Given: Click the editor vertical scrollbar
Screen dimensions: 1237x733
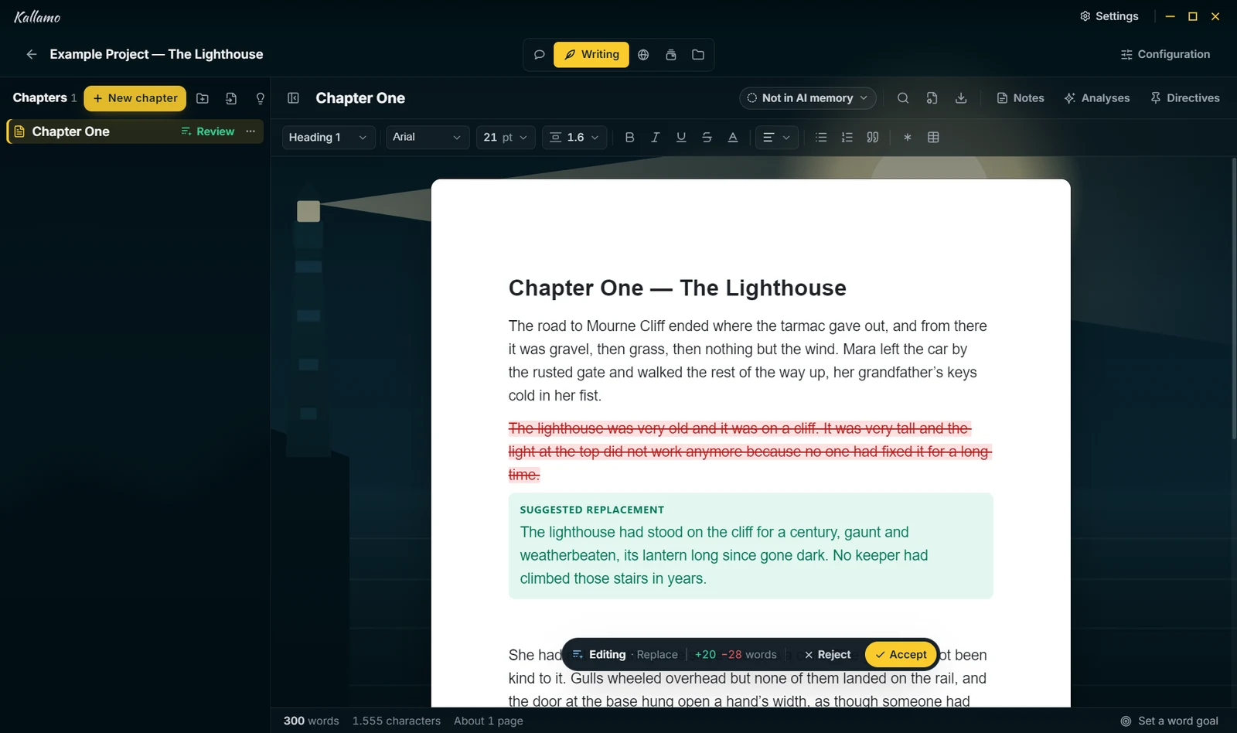Looking at the screenshot, I should 1234,300.
